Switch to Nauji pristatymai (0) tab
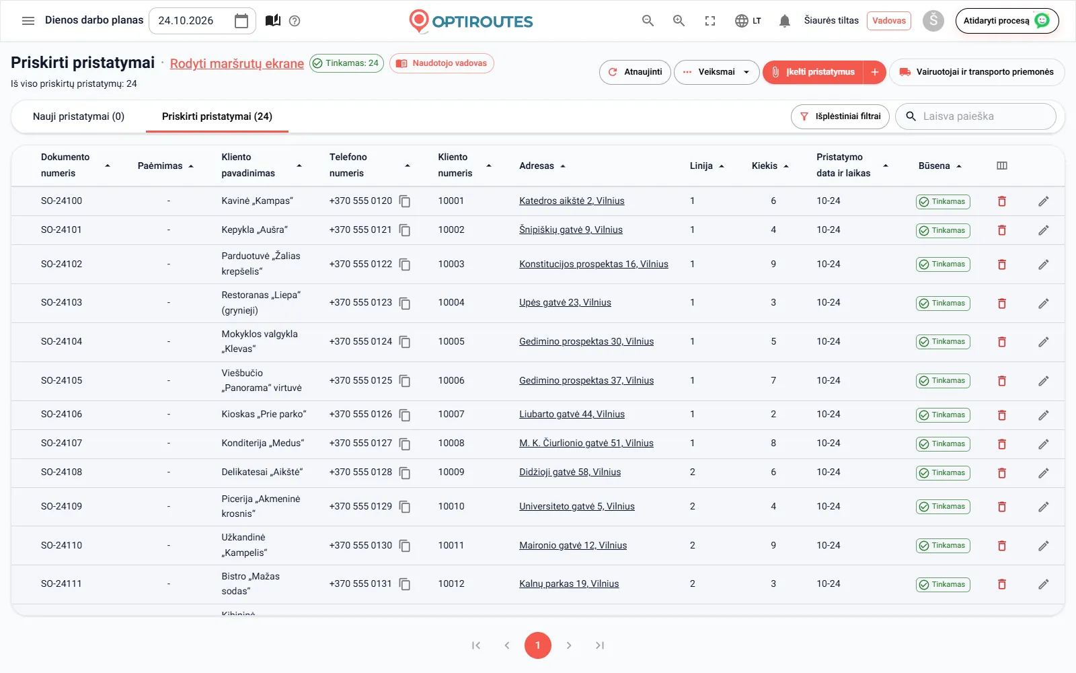Screen dimensions: 1076x673 click(x=79, y=116)
